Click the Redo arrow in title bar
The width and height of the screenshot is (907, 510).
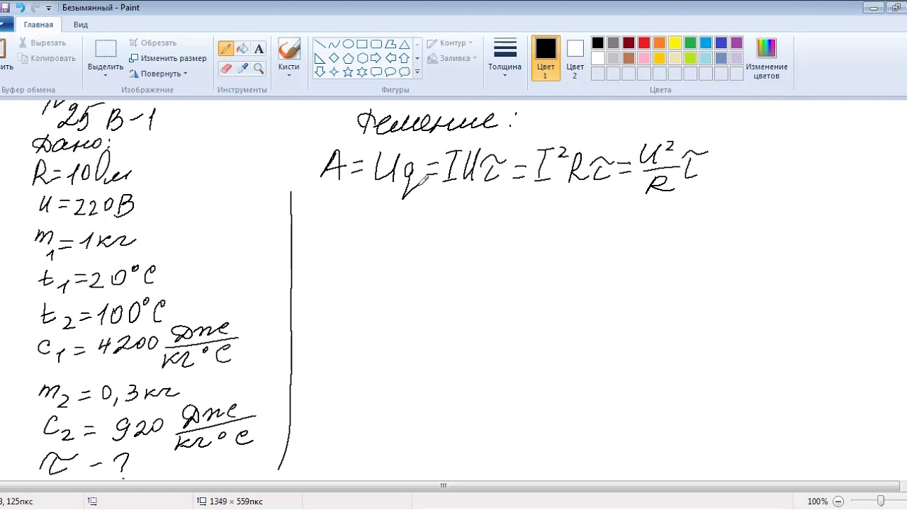point(35,8)
